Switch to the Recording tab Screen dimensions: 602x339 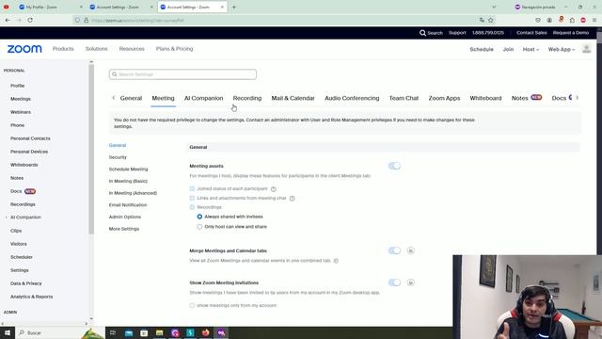point(247,98)
